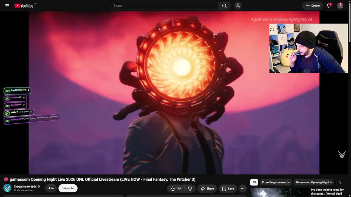The height and width of the screenshot is (197, 351).
Task: Select the All filter chip
Action: tap(254, 182)
